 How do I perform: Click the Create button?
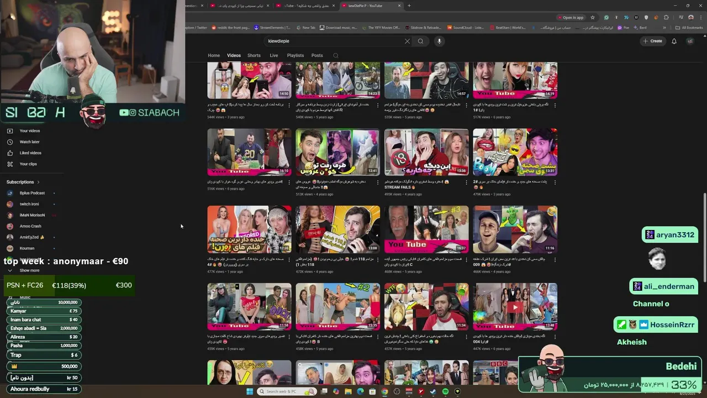652,41
